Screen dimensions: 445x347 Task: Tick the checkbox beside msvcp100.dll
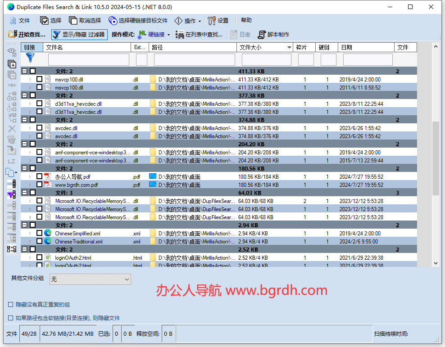(39, 79)
